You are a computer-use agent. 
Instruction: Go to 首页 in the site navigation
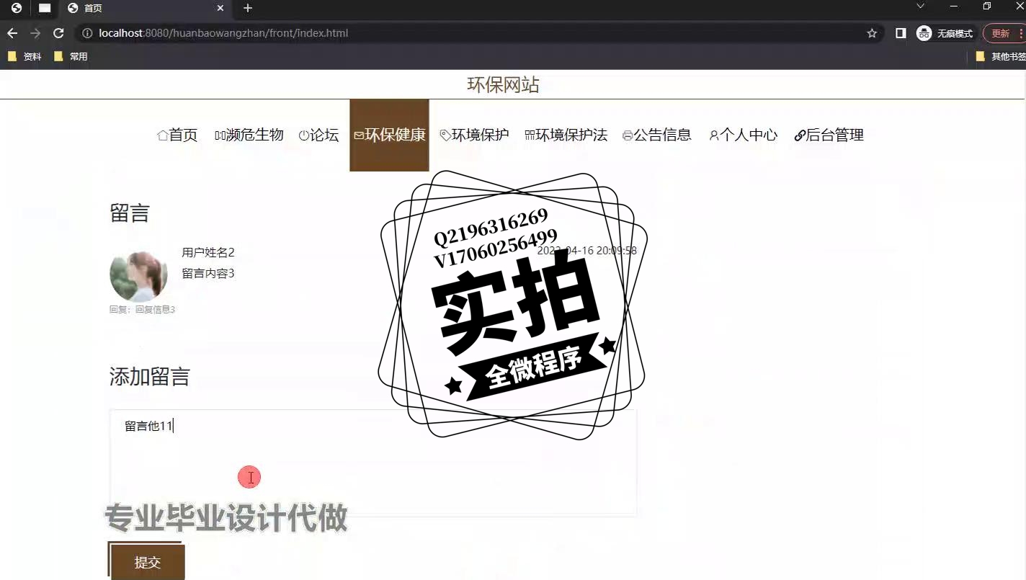tap(177, 135)
